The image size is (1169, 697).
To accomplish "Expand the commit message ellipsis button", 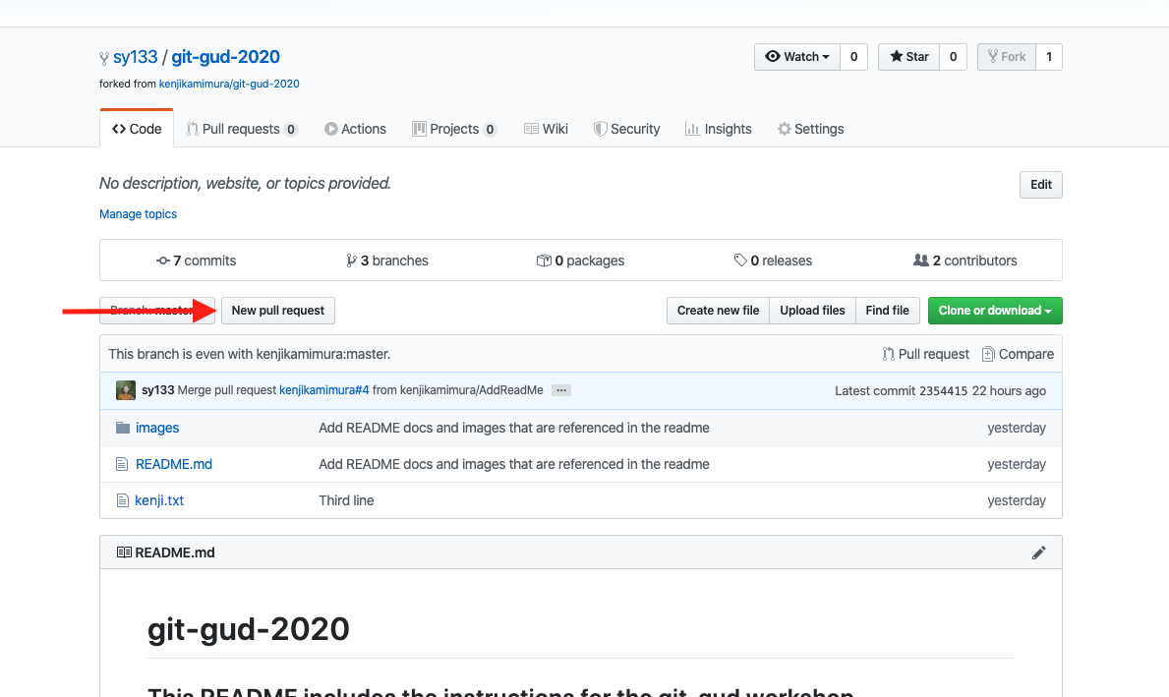I will coord(561,390).
